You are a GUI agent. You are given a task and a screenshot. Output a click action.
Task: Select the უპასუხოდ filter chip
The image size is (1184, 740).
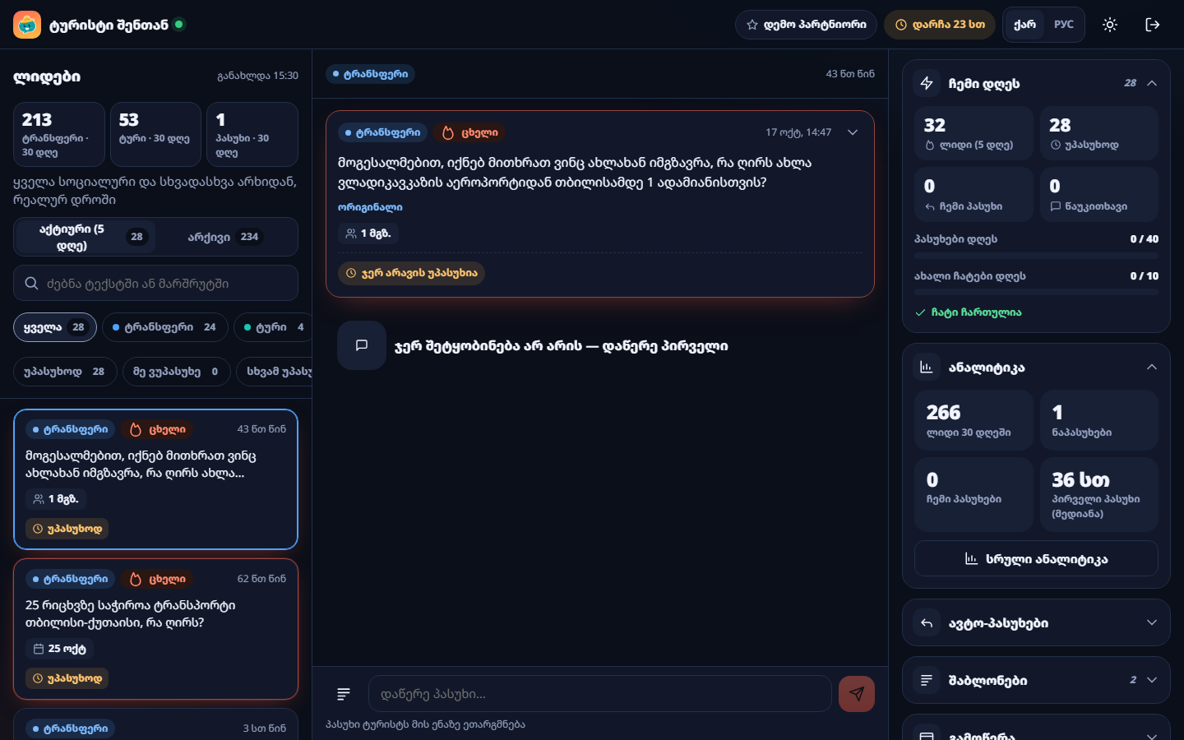point(65,372)
